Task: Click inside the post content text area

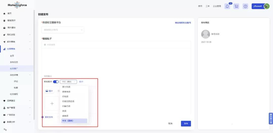Action: [116, 61]
